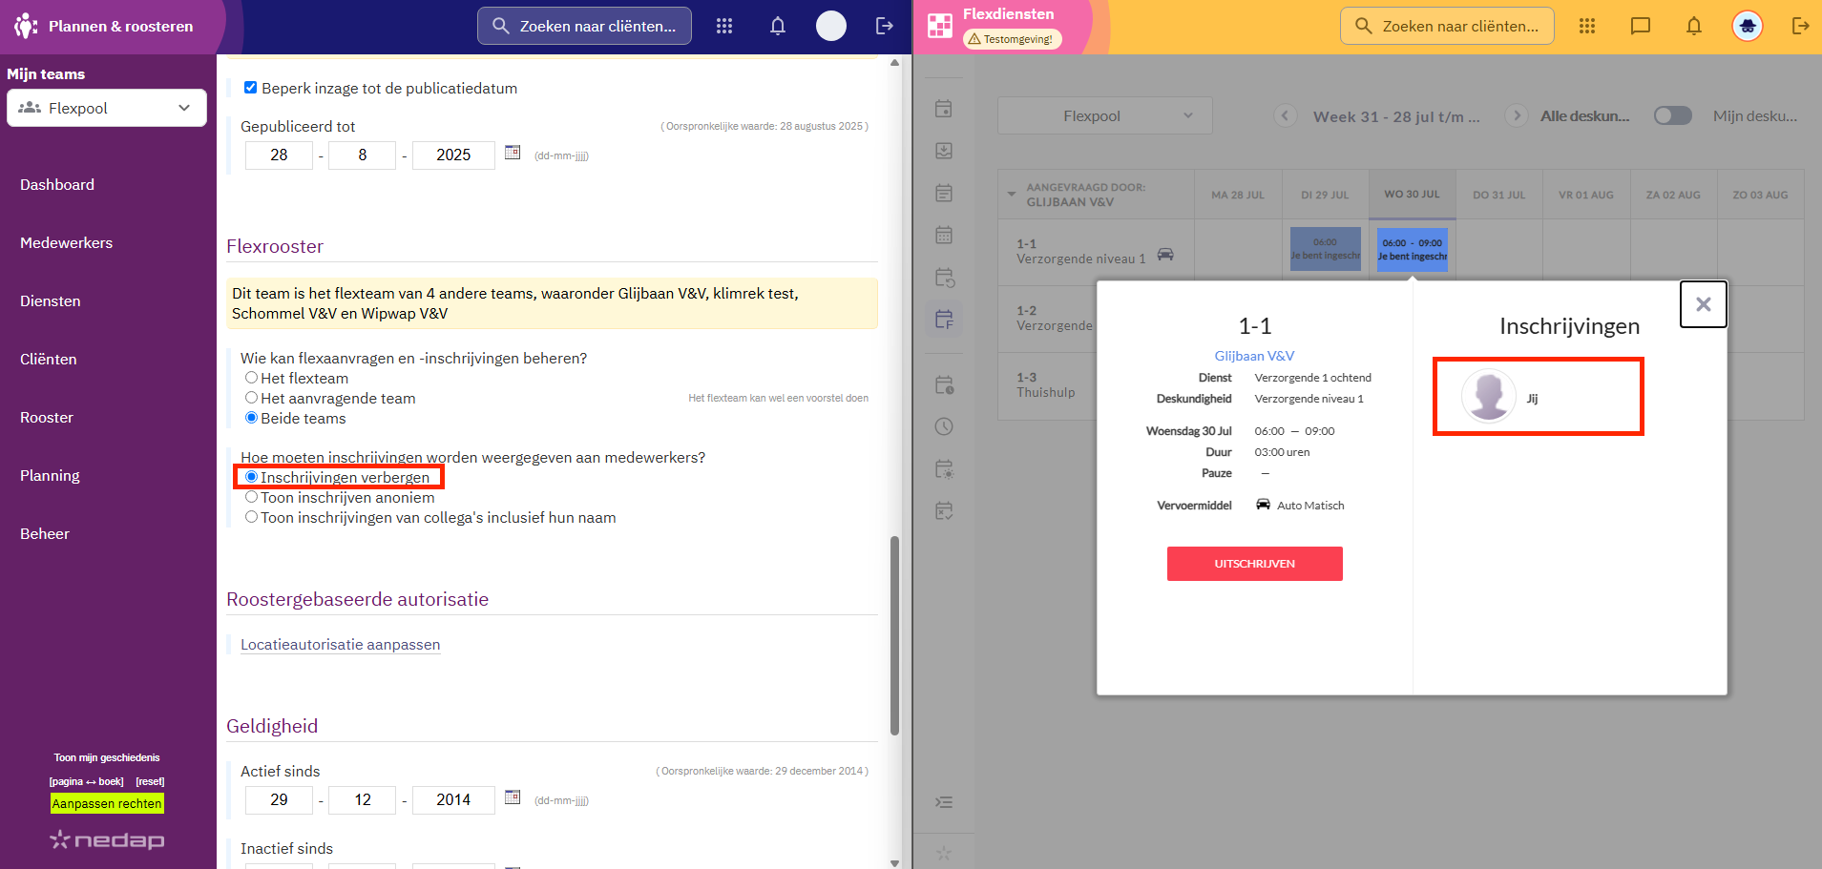Screen dimensions: 1822x869
Task: Close the Inschrijvingen dialog
Action: point(1704,304)
